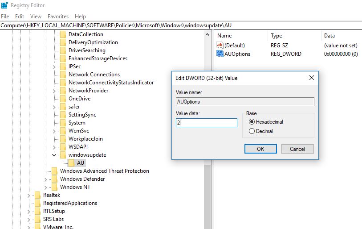Click Cancel in the Edit DWORD dialog
Image resolution: width=362 pixels, height=229 pixels.
[297, 149]
